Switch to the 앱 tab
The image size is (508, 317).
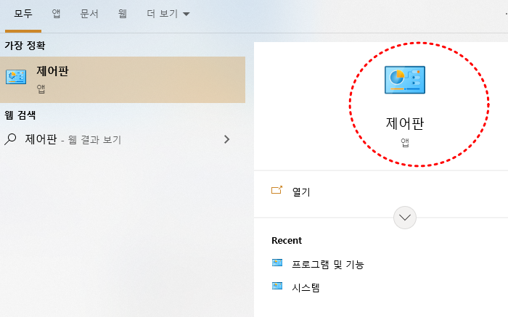56,14
